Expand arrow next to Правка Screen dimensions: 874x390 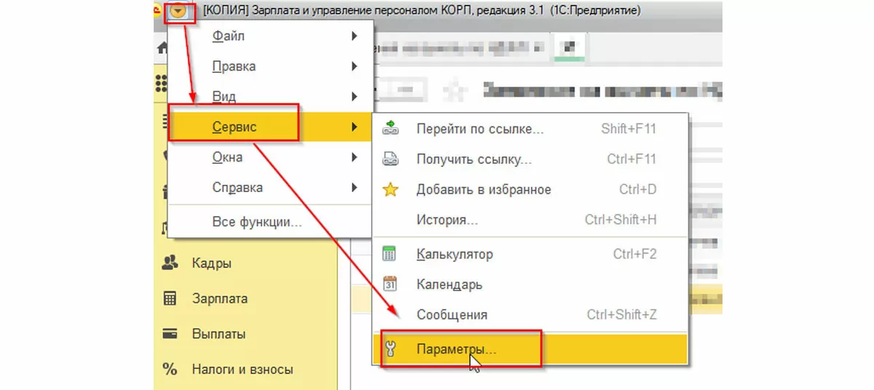point(355,66)
